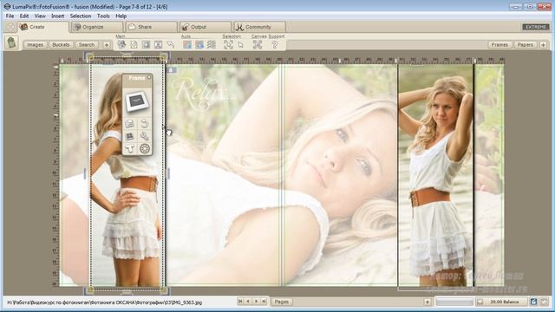Click the plus button next to Search
This screenshot has height=312, width=555.
107,45
